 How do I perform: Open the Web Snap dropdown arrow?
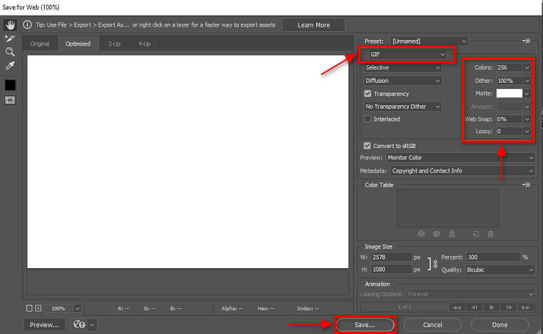pos(527,119)
